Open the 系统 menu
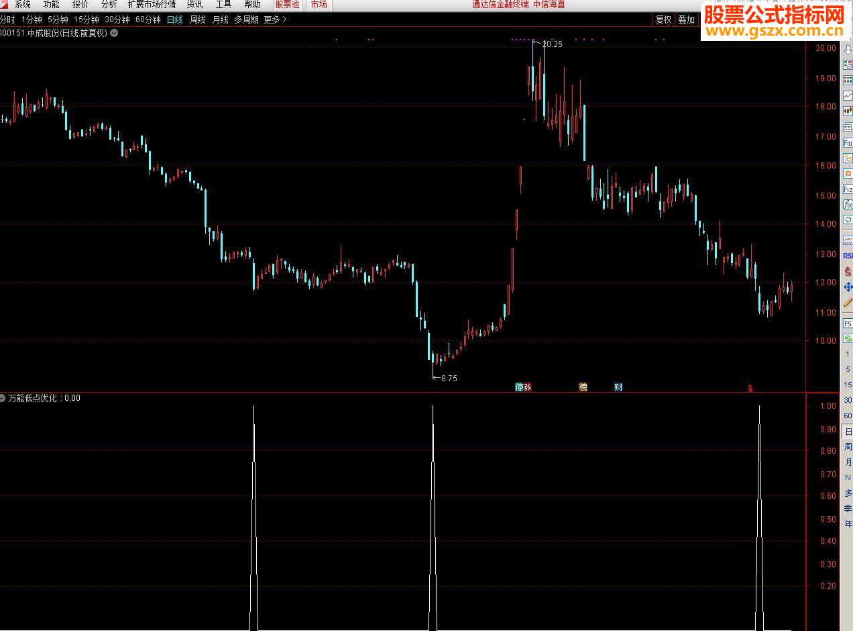This screenshot has height=631, width=853. coord(23,5)
